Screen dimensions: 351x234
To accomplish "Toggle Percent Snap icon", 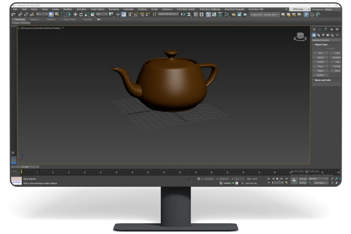I will [142, 14].
